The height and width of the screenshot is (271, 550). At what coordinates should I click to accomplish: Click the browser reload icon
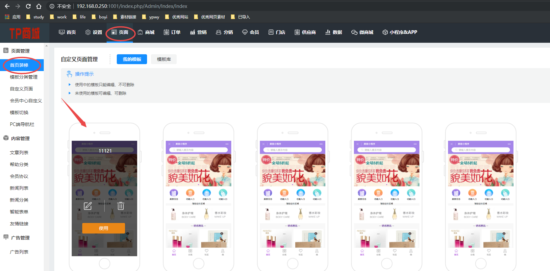point(28,6)
